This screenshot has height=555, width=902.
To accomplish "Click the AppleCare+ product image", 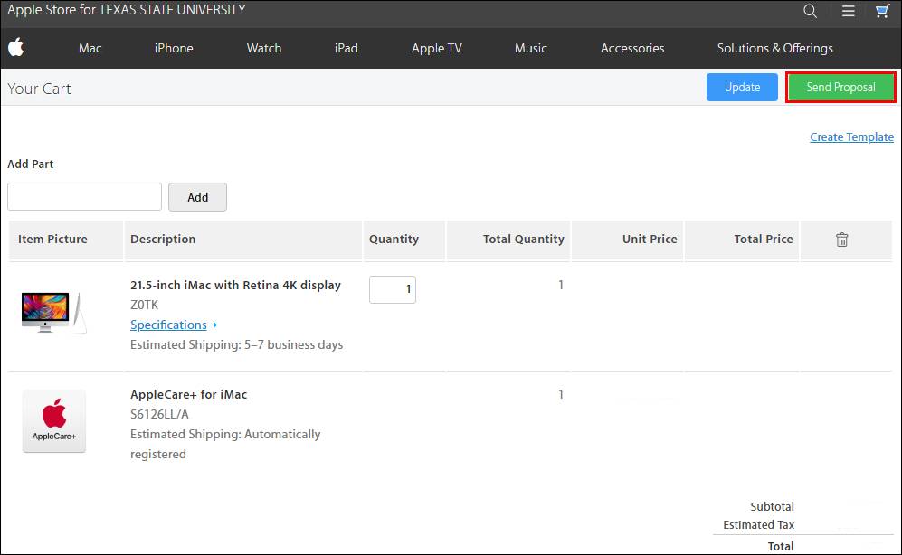I will pyautogui.click(x=54, y=421).
